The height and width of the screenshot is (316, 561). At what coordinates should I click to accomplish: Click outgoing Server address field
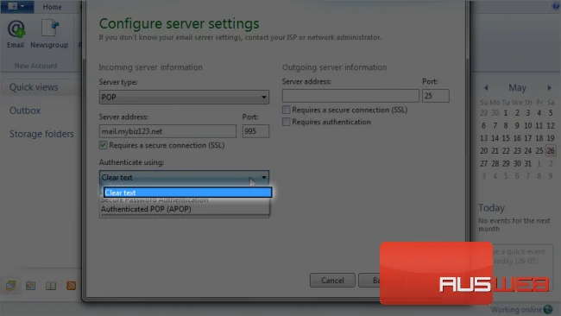point(350,96)
